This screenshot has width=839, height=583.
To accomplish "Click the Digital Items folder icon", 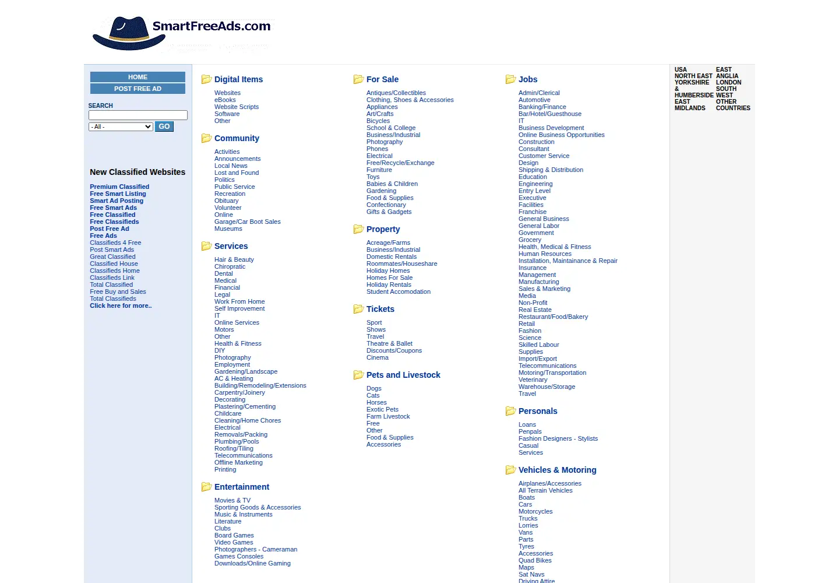I will (x=206, y=79).
